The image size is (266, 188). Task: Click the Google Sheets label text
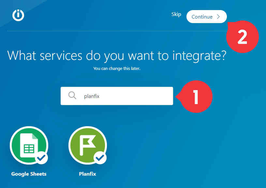(x=29, y=174)
